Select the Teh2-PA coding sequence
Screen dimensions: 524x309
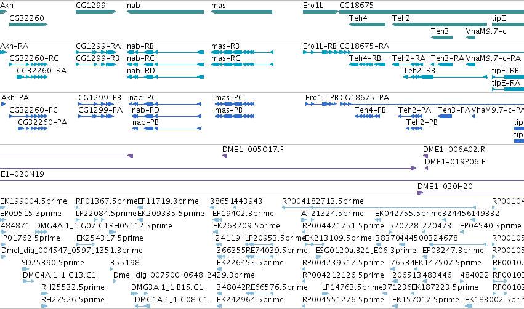[410, 116]
